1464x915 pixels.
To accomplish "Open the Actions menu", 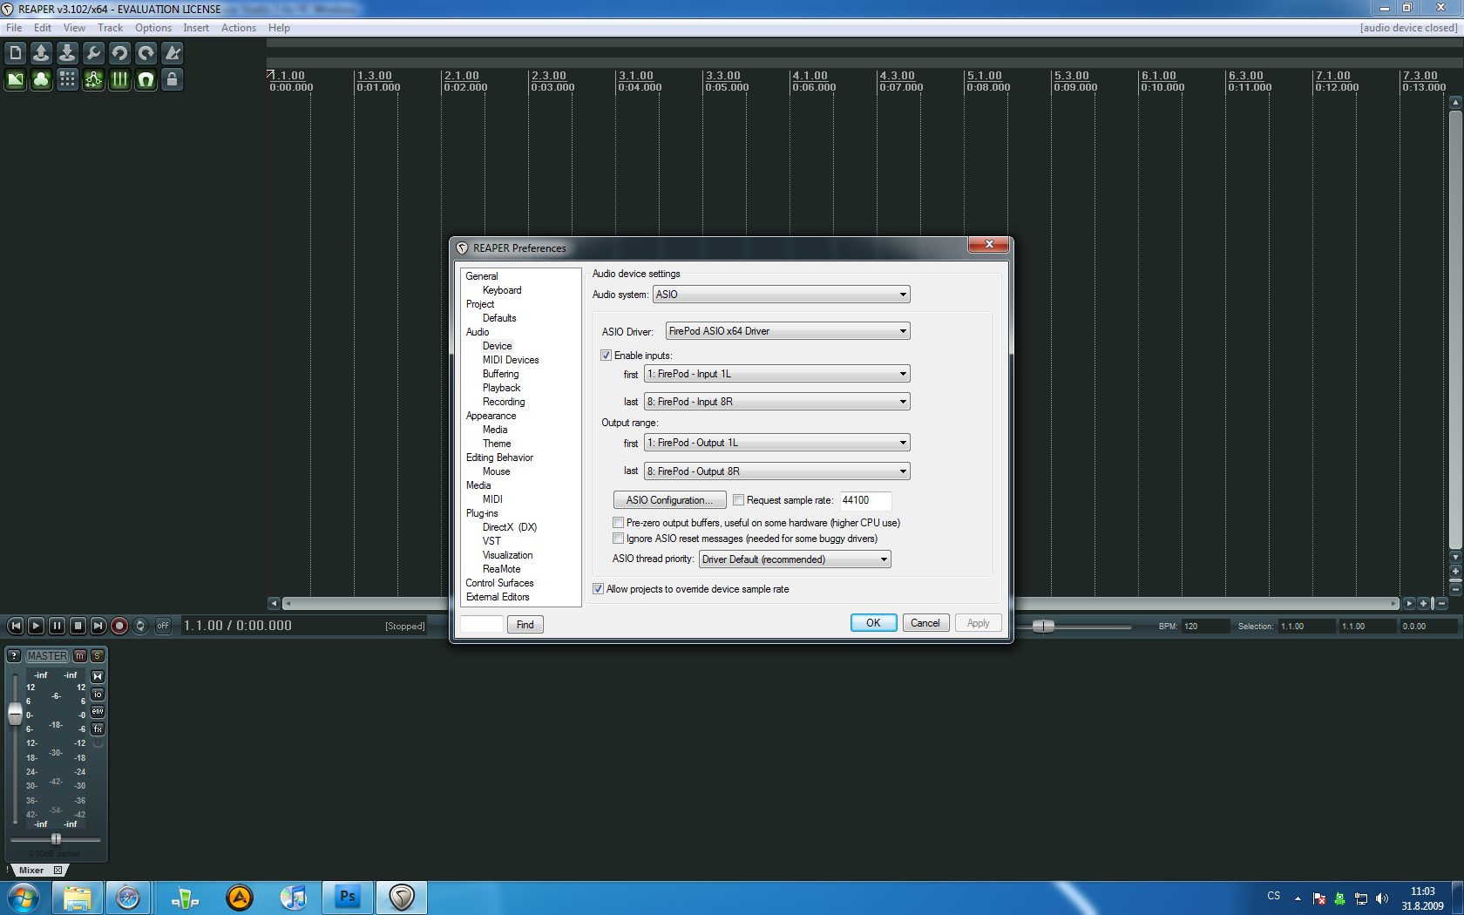I will 238,28.
